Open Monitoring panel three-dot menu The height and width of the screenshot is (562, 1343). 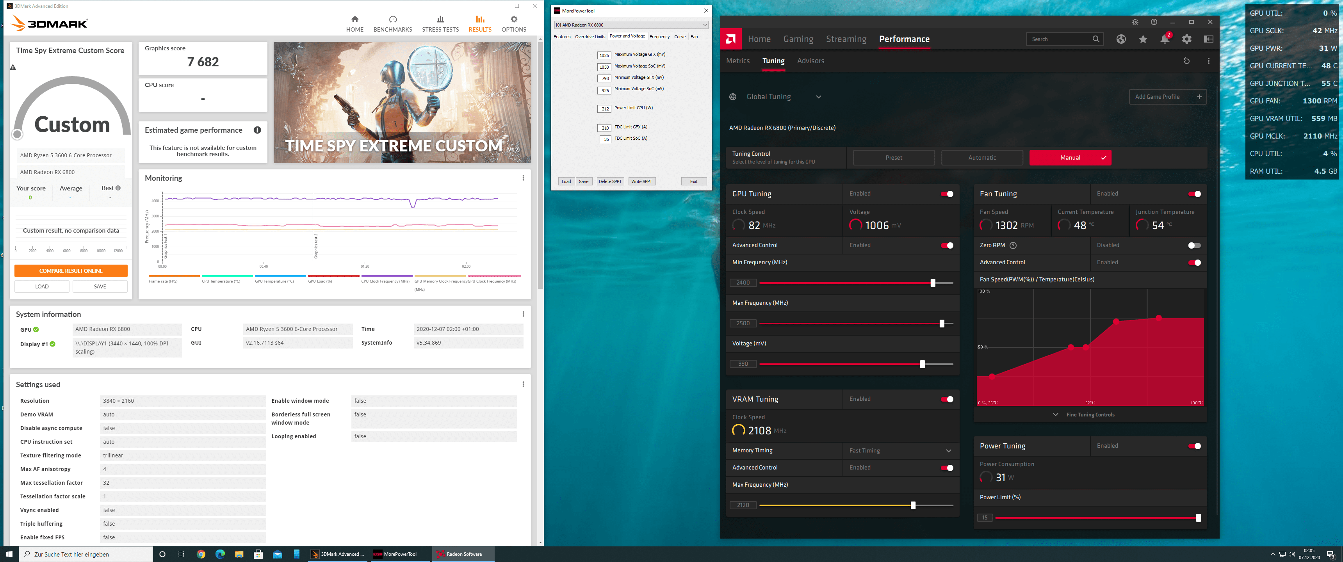coord(523,178)
